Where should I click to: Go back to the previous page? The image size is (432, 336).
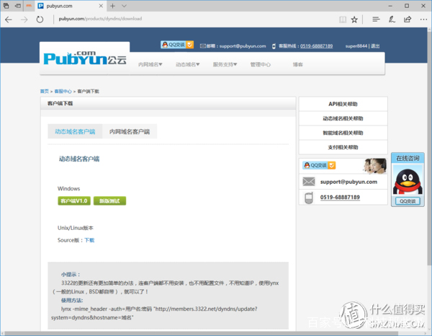(x=9, y=19)
